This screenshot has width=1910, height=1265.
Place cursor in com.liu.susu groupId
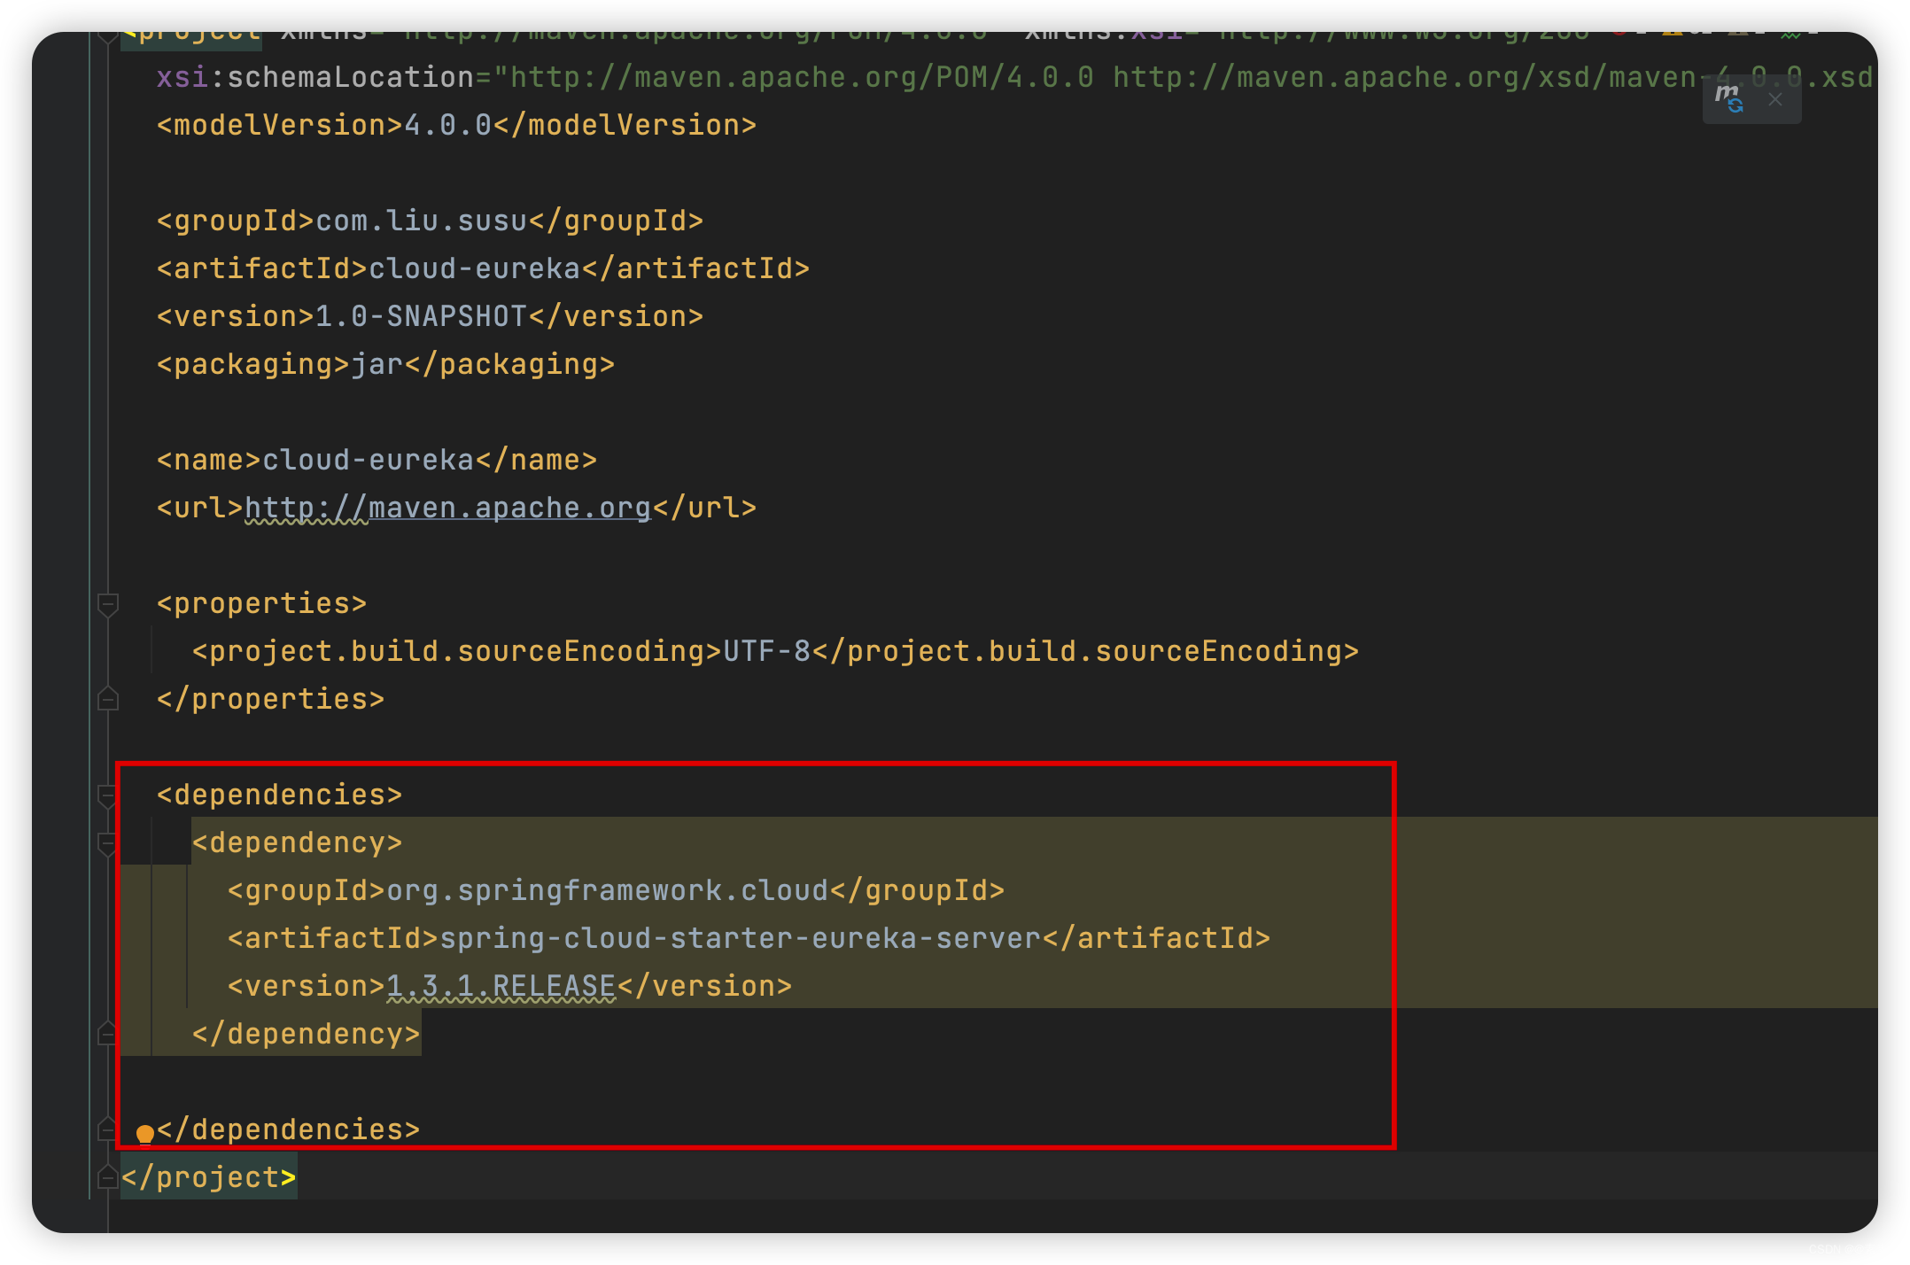point(422,221)
